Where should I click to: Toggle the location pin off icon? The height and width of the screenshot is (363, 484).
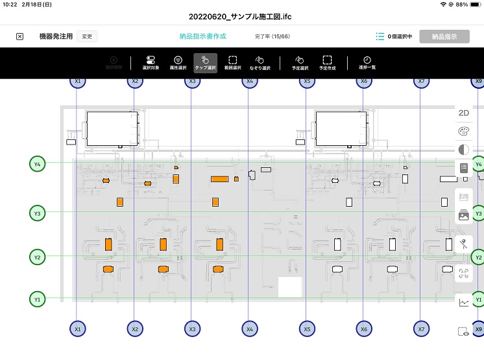[x=463, y=244]
